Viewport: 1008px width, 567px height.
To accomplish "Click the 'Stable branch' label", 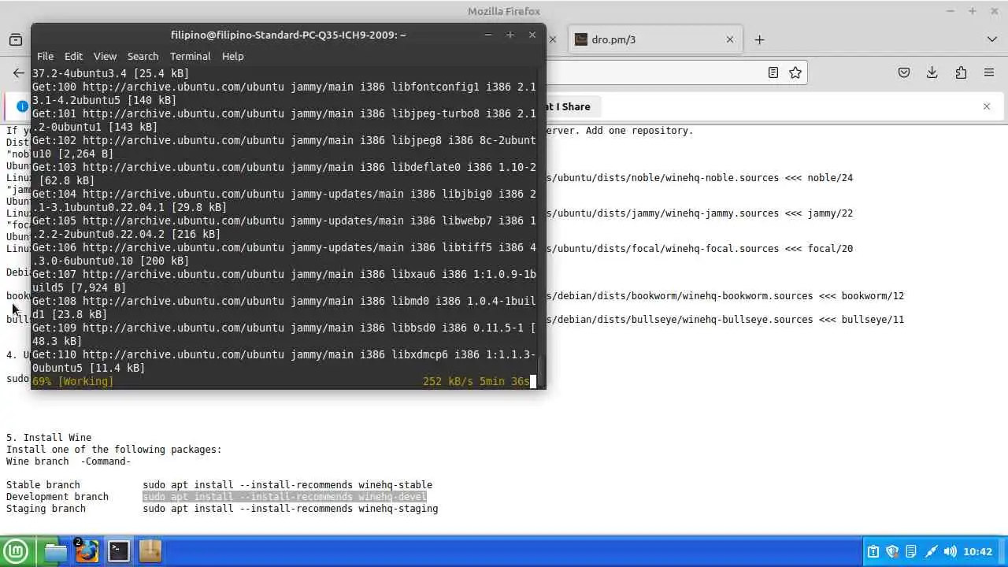I will (x=43, y=485).
